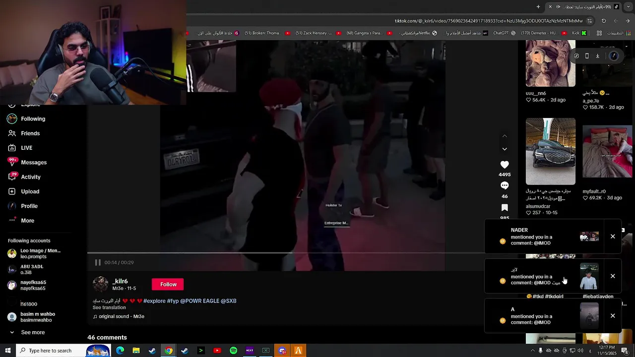The width and height of the screenshot is (635, 357).
Task: Dismiss the NADER mention notification
Action: click(x=613, y=237)
